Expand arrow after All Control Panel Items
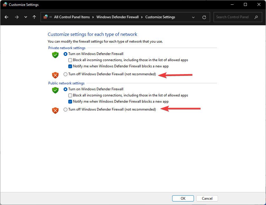The image size is (266, 205). pos(93,17)
